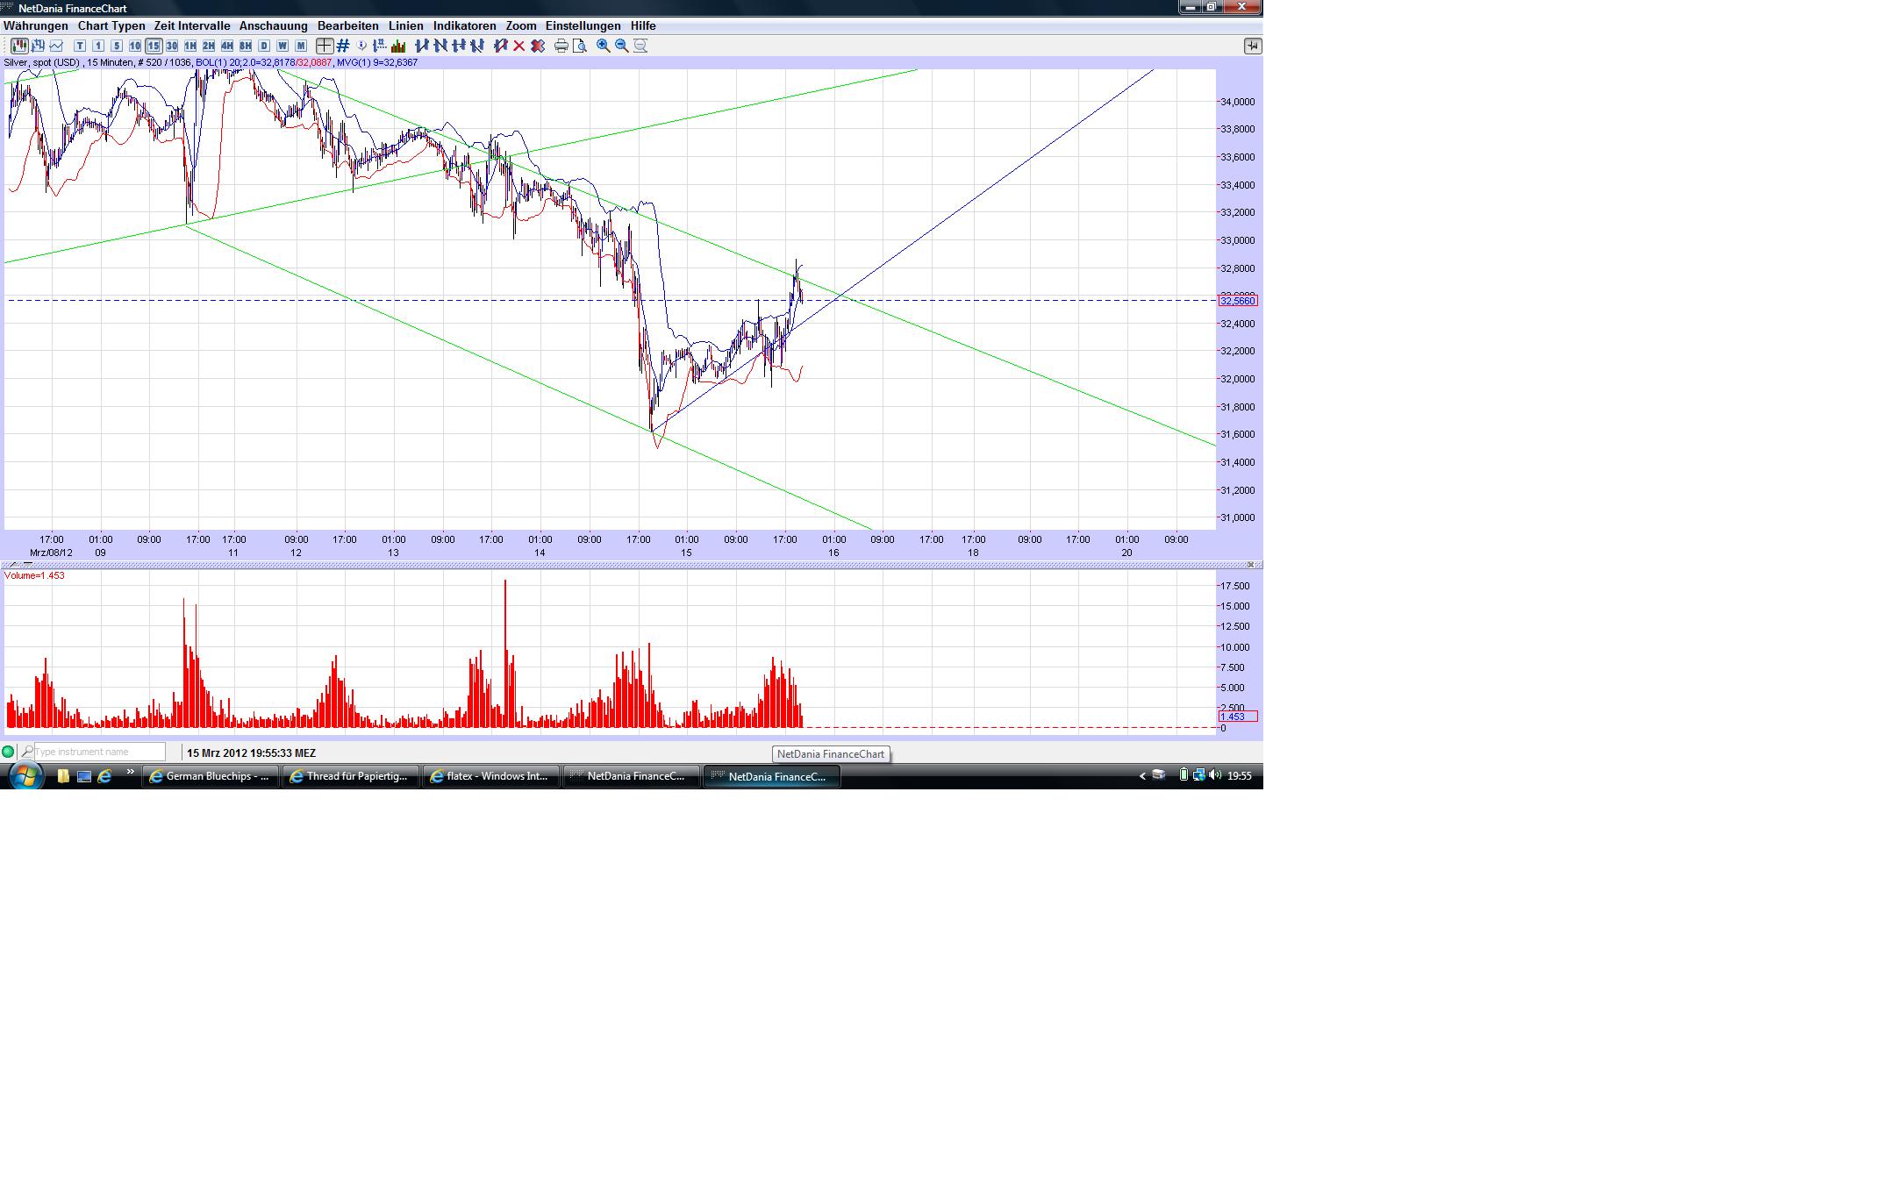The height and width of the screenshot is (1184, 1895).
Task: Switch to 30 minute interval
Action: pyautogui.click(x=172, y=46)
